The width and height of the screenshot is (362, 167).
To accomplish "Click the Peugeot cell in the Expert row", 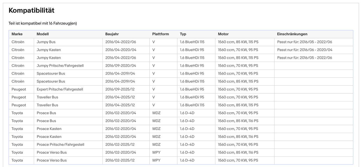I will pos(19,89).
